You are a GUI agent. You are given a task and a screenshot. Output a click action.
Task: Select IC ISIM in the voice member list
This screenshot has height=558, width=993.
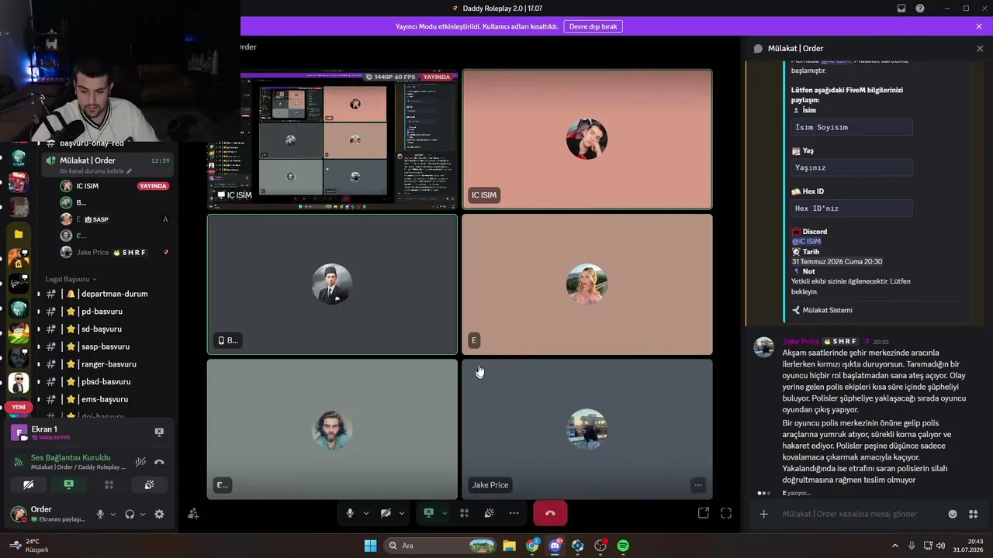point(115,186)
